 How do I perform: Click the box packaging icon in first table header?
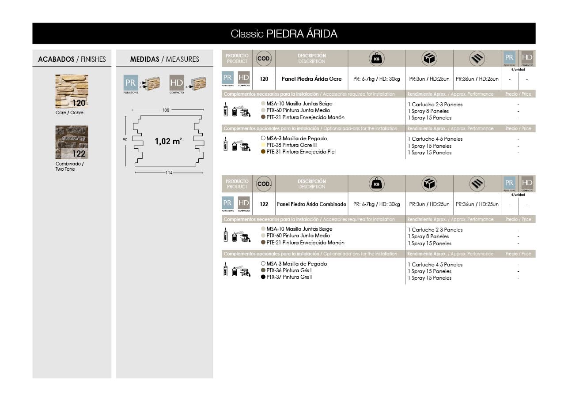(x=429, y=58)
